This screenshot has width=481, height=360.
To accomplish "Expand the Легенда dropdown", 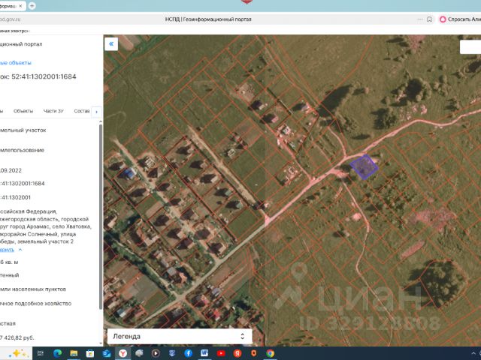I will pos(180,337).
